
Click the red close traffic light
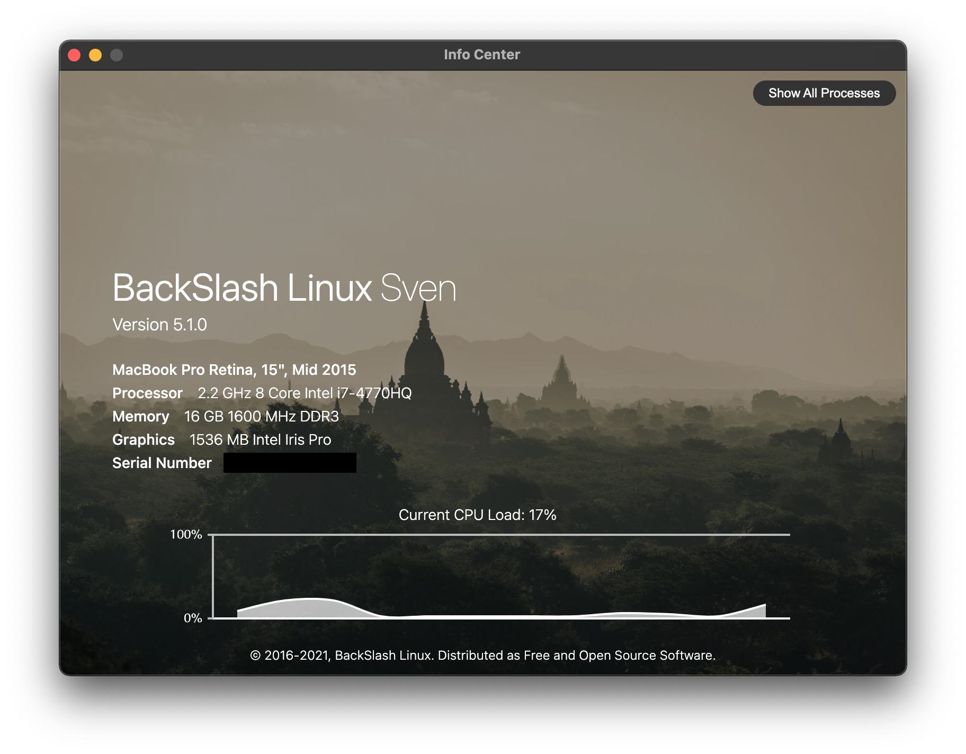(x=75, y=55)
